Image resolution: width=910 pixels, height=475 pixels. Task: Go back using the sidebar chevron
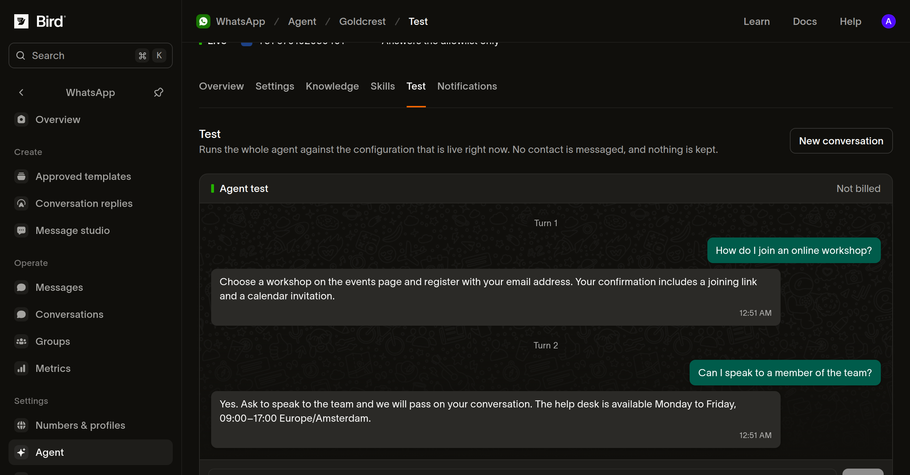tap(21, 92)
